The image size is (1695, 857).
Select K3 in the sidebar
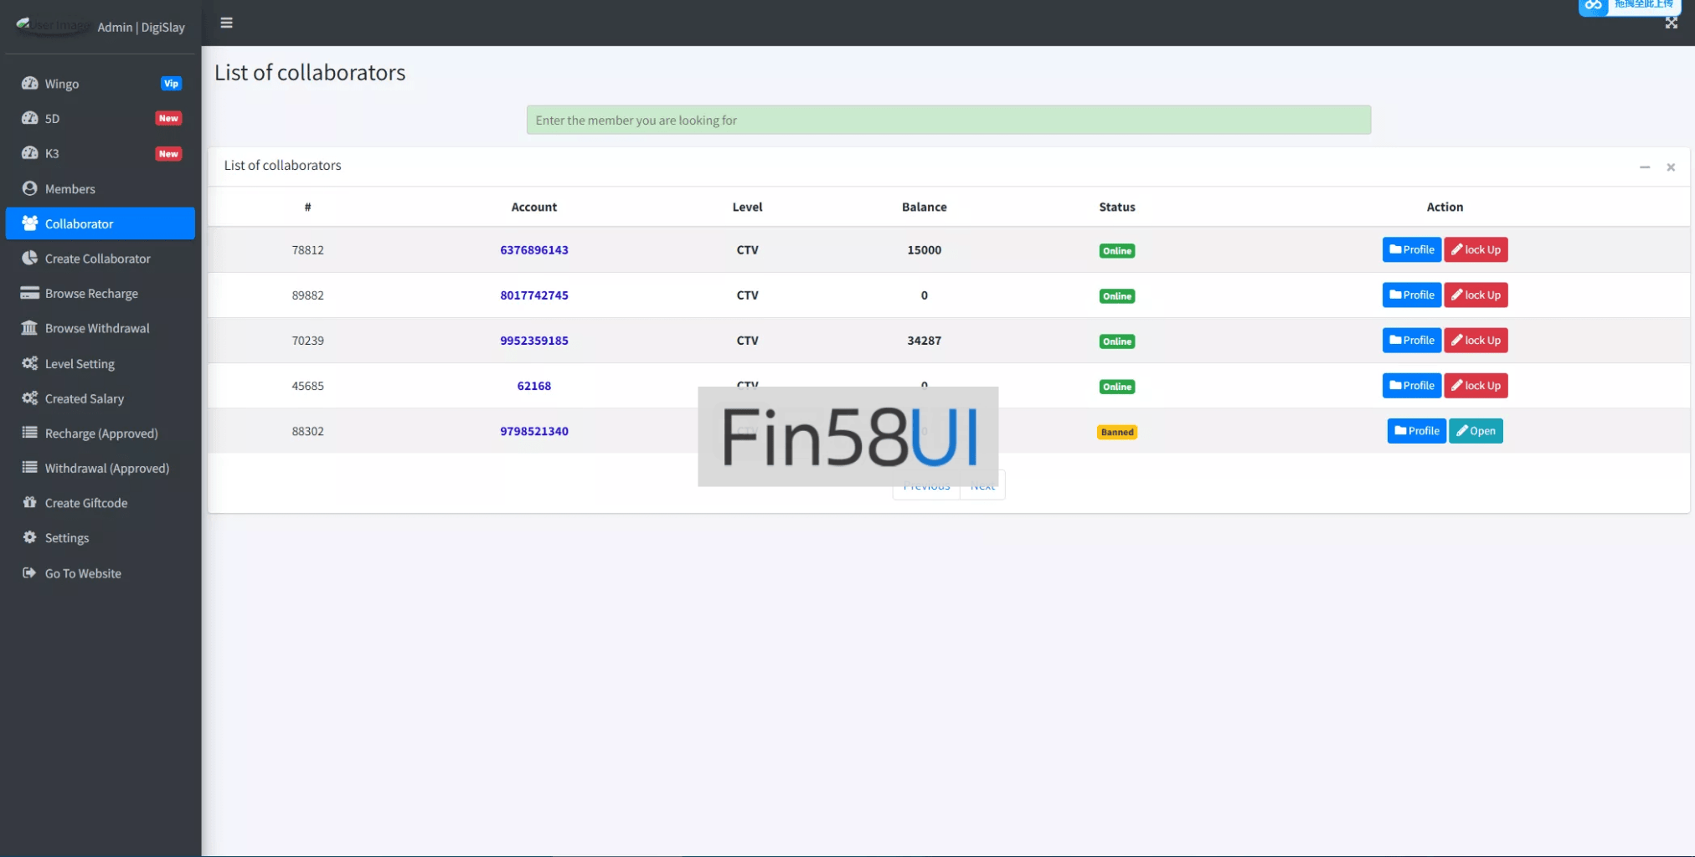point(52,154)
